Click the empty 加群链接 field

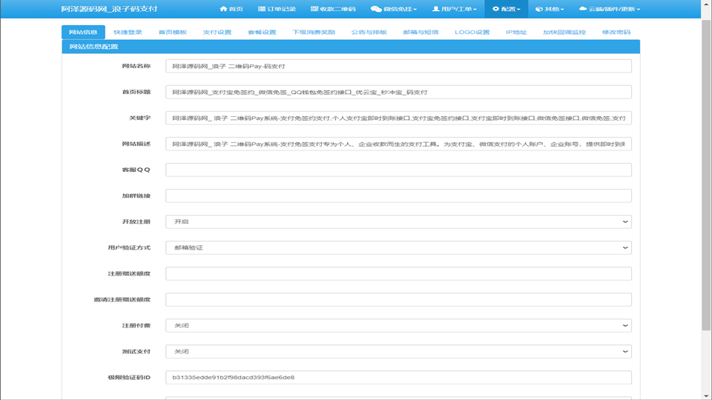[398, 196]
